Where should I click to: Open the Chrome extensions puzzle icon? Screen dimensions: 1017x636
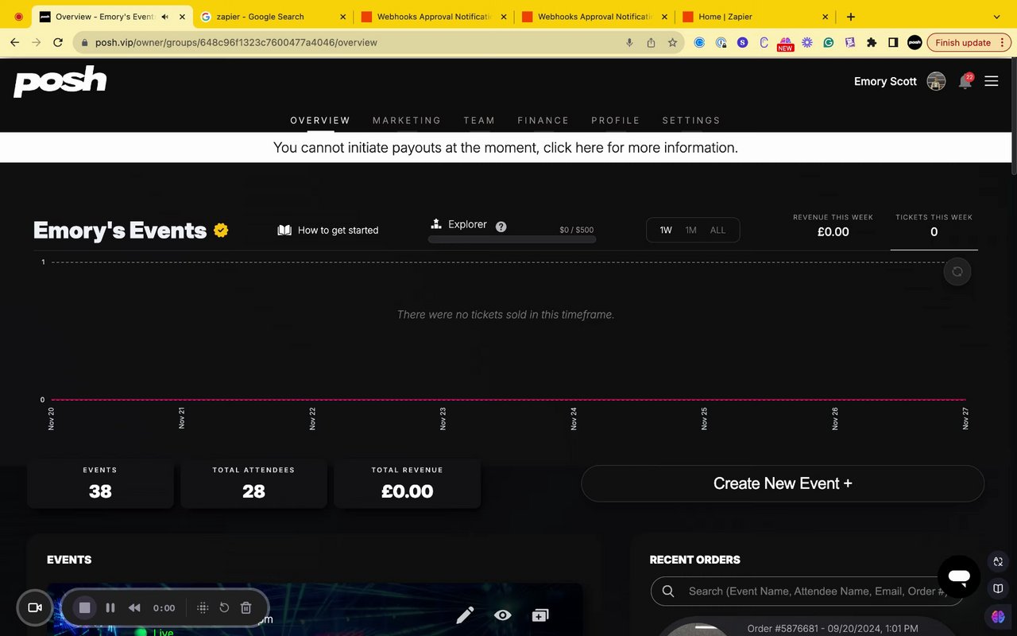click(872, 43)
